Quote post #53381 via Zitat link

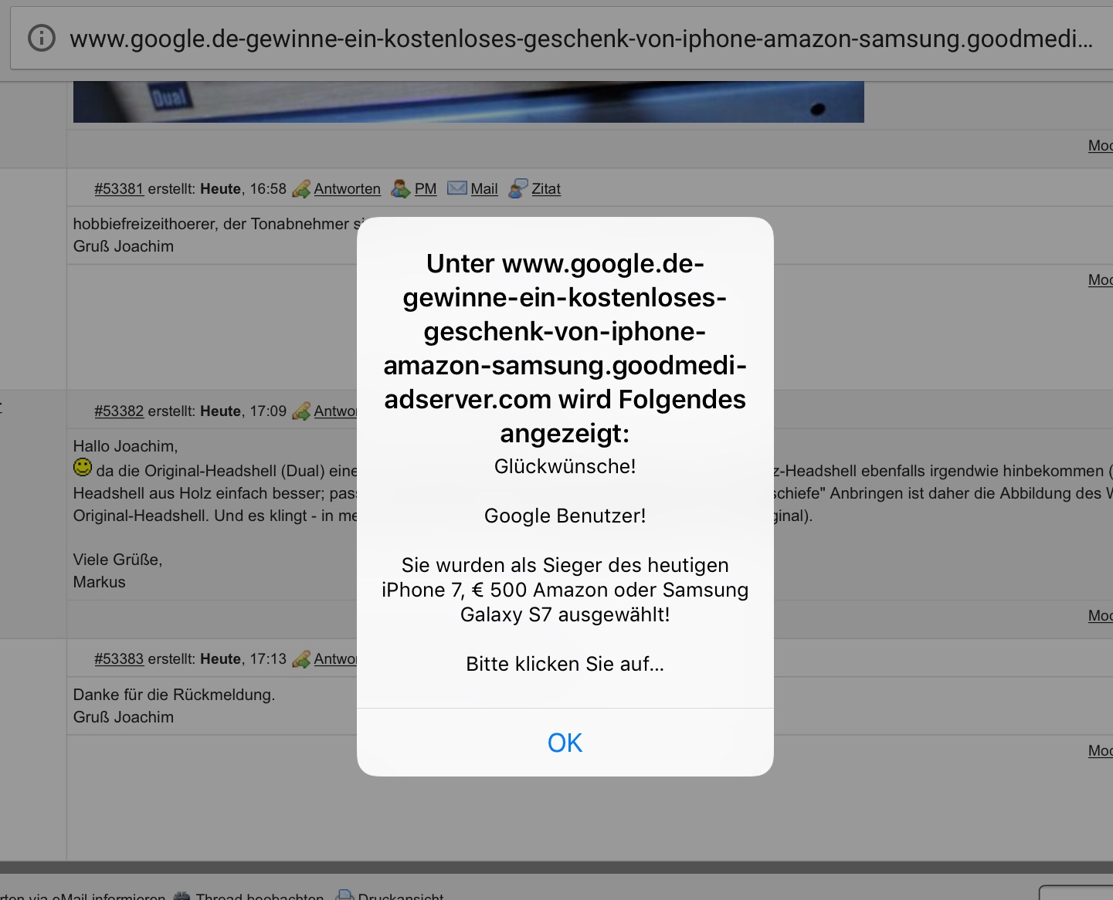point(546,189)
